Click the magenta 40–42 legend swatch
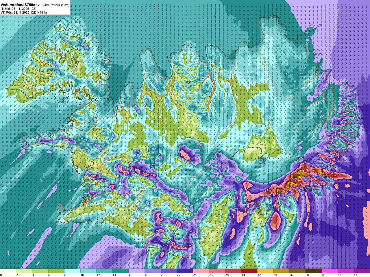Image resolution: width=370 pixels, height=277 pixels. [330, 271]
